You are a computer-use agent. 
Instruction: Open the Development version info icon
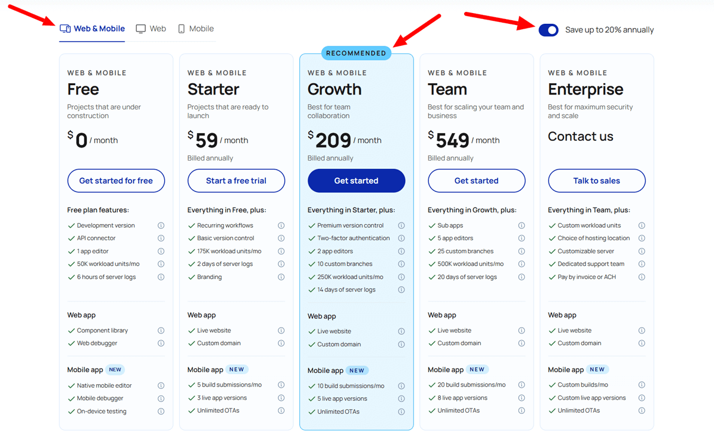point(161,225)
